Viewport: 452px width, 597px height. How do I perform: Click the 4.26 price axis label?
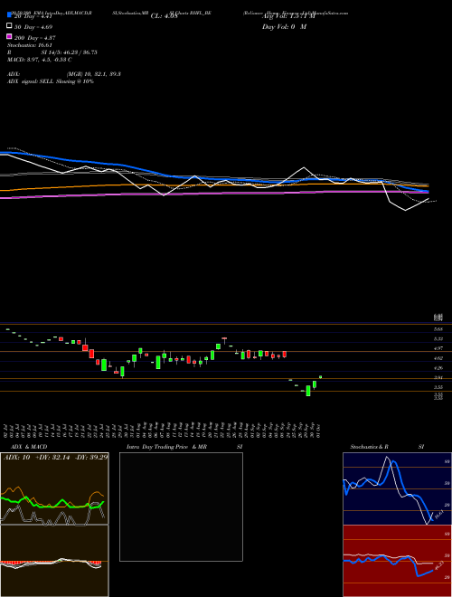point(438,368)
